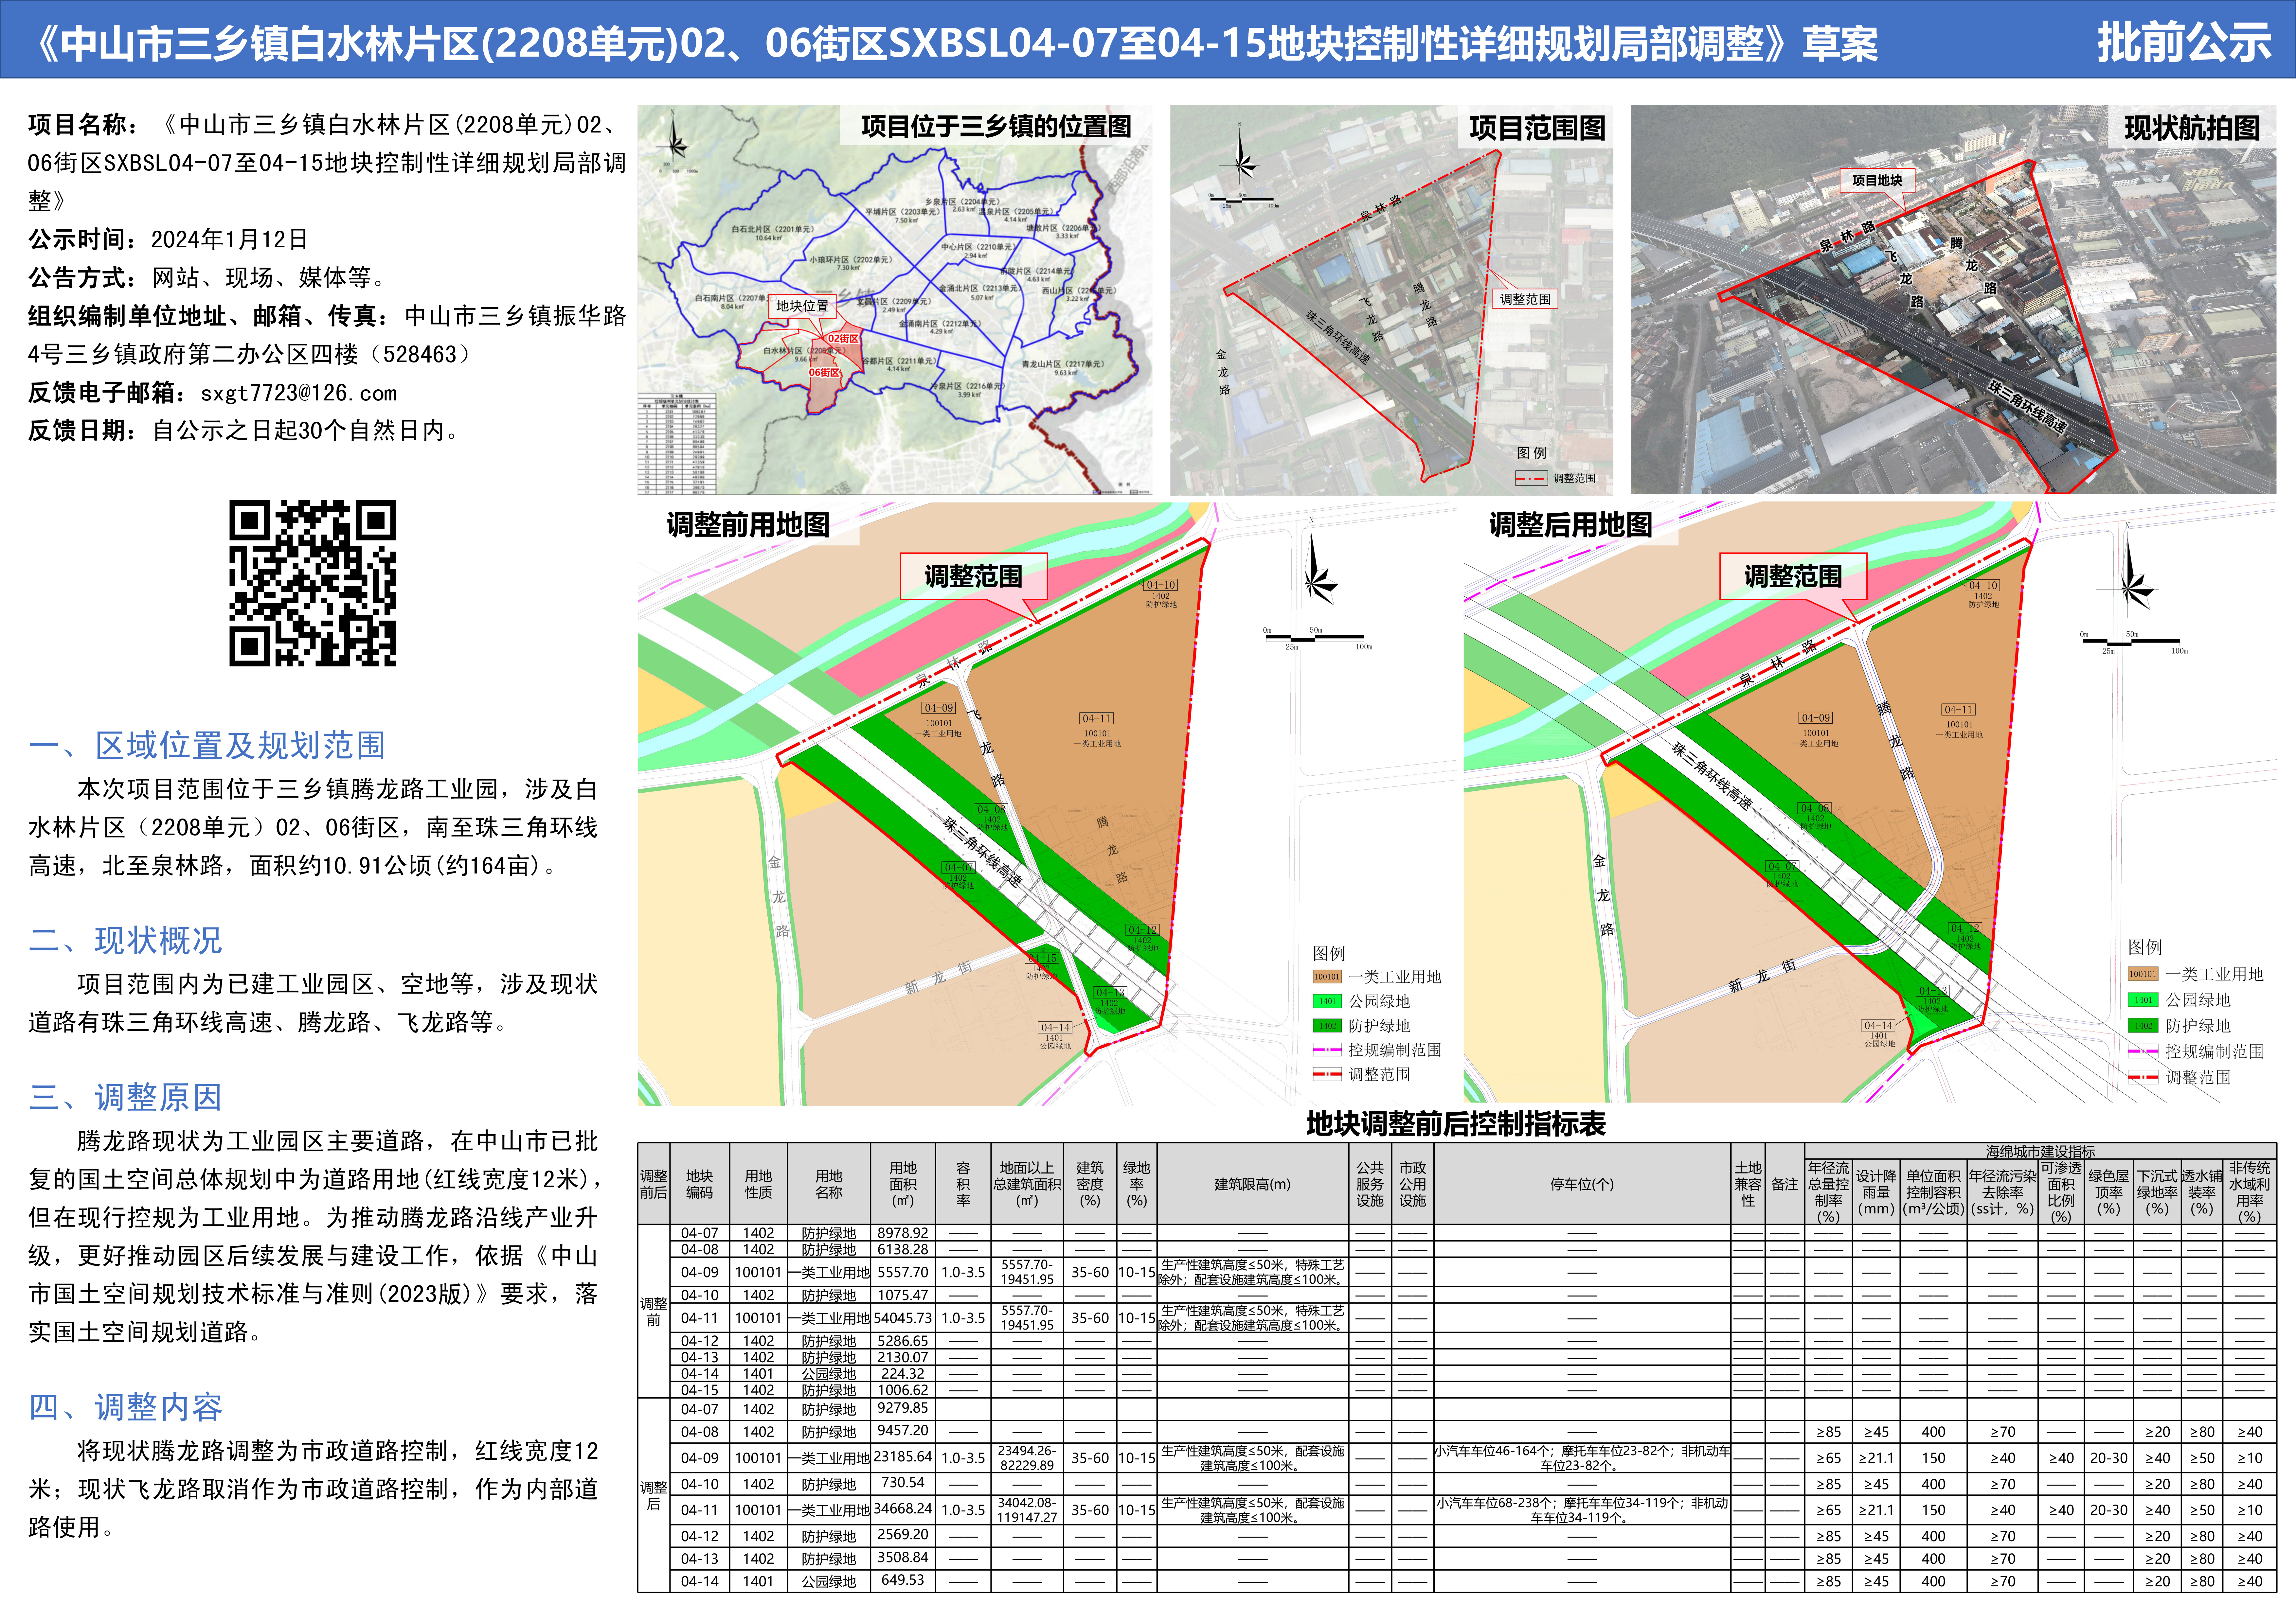The image size is (2296, 1623).
Task: Click the 调整范围 label box on the 项目范围图
Action: pos(1525,299)
